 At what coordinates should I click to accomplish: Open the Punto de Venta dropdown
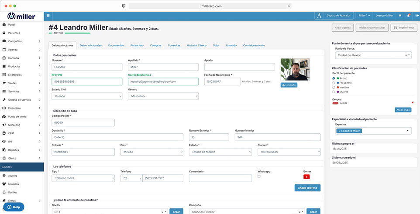tap(373, 55)
